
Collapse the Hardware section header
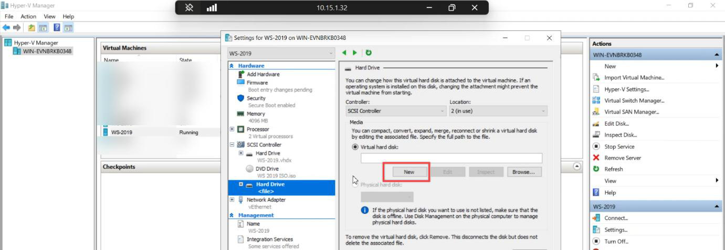[x=232, y=66]
